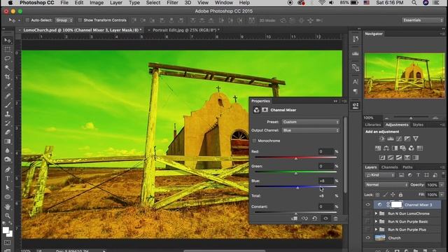Open the Essentials workspace dropdown
This screenshot has height=252, width=448.
point(423,20)
